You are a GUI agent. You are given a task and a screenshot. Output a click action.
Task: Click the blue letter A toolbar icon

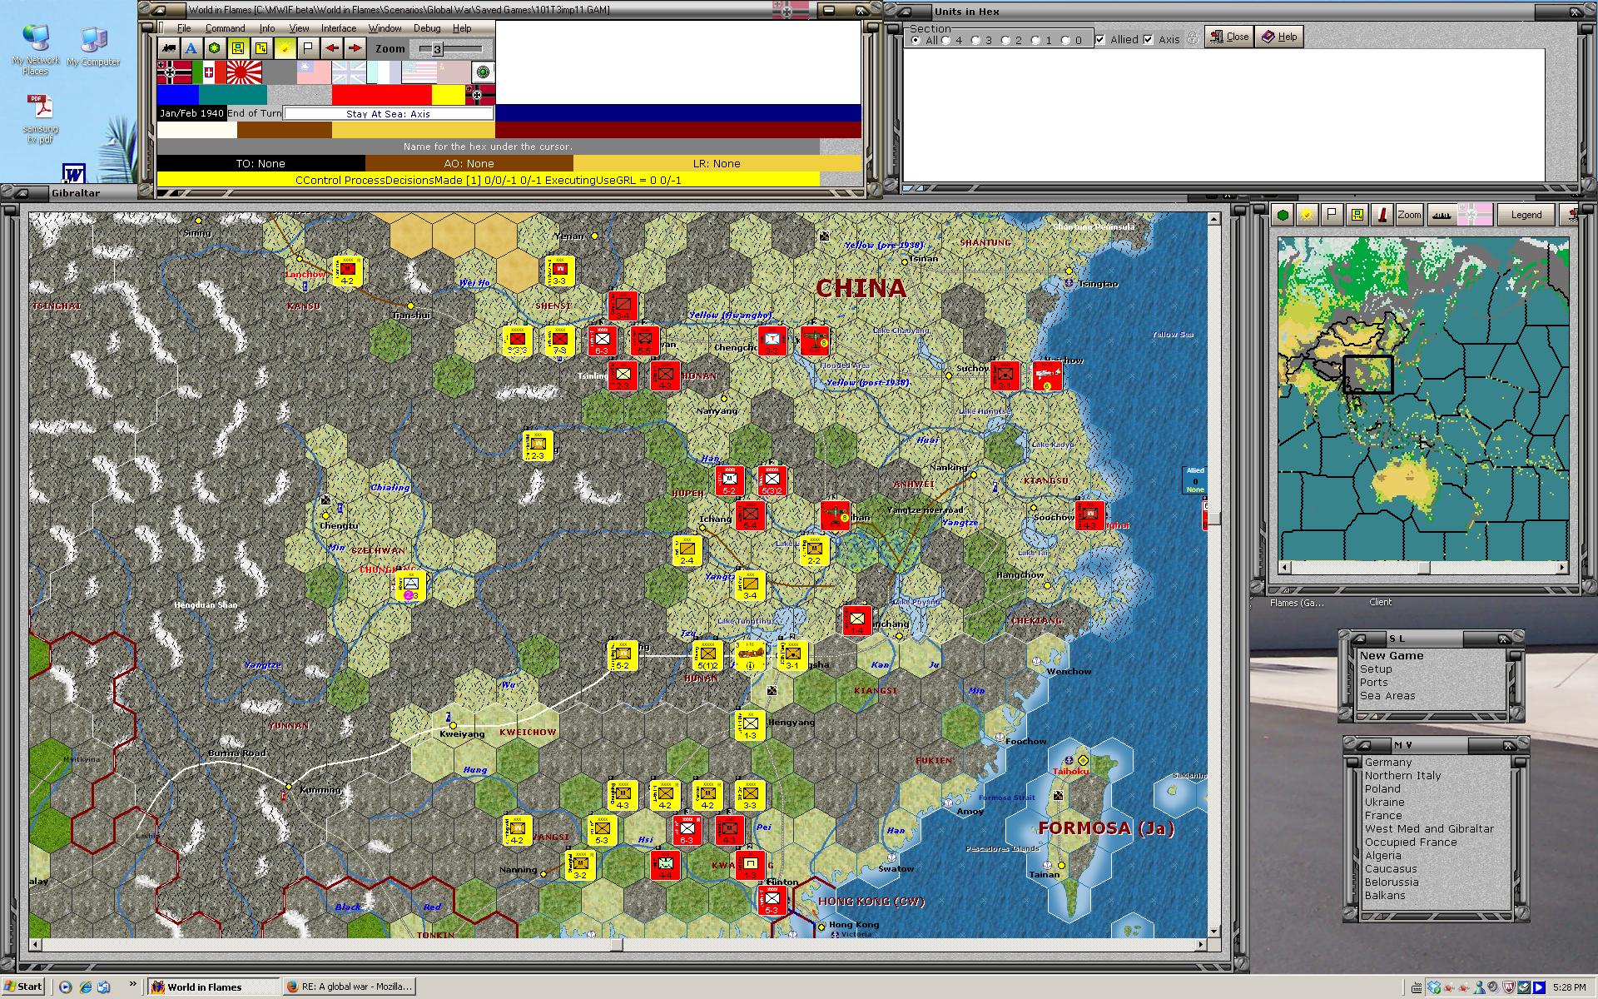point(191,48)
